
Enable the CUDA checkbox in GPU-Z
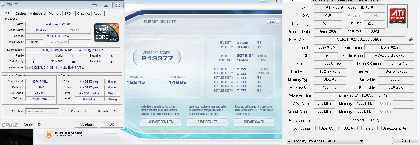point(340,128)
